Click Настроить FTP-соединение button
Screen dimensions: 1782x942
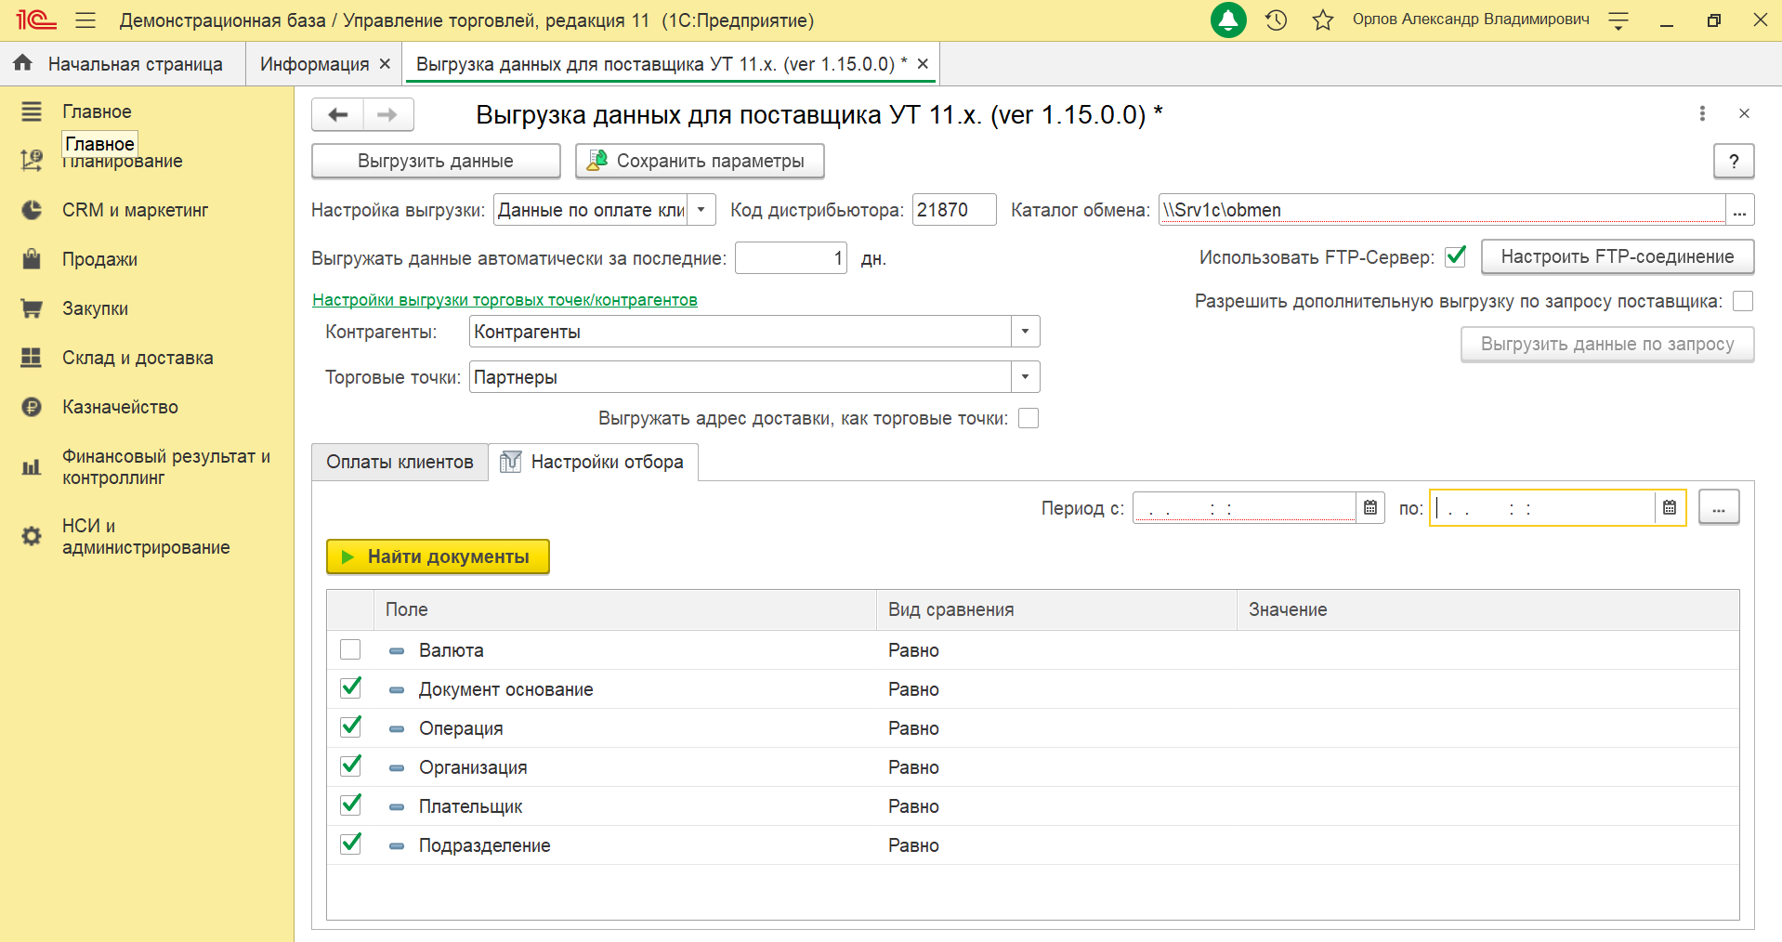click(x=1618, y=256)
